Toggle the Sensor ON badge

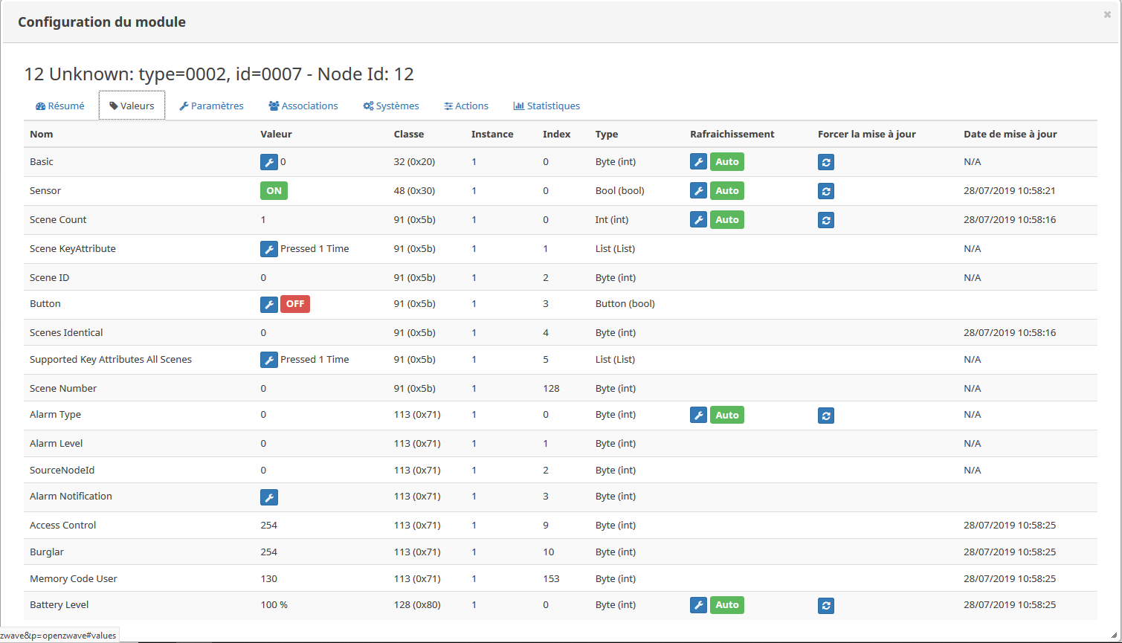pos(274,191)
